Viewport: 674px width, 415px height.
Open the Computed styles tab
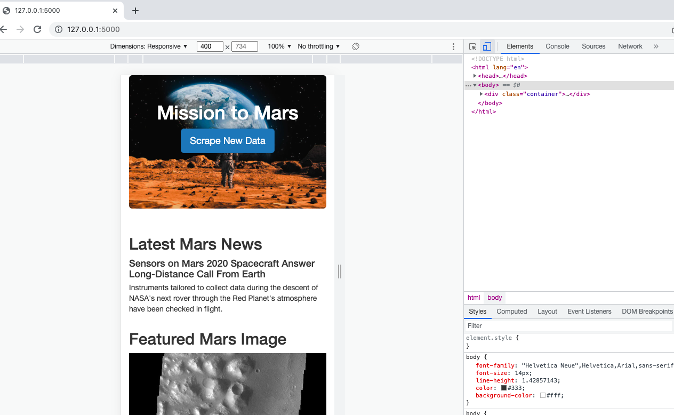click(511, 312)
